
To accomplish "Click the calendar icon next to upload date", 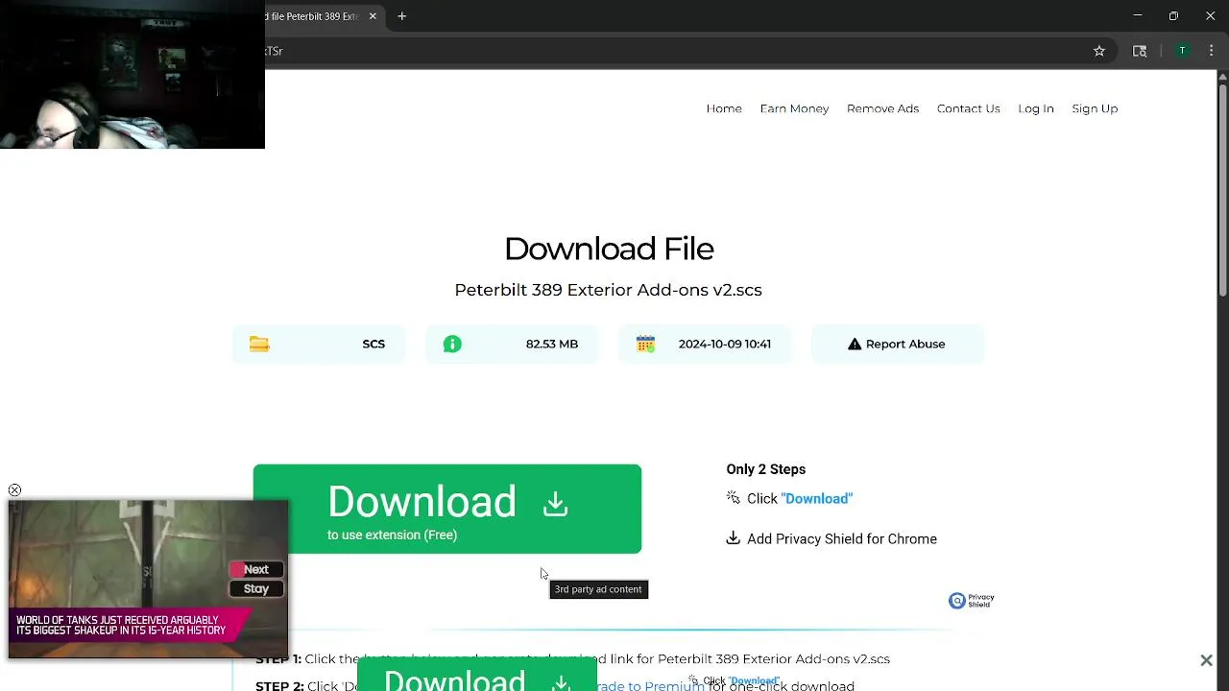I will point(645,344).
